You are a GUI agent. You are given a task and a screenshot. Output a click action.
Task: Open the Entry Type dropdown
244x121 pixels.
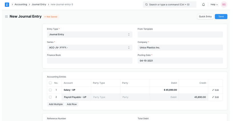(90, 35)
